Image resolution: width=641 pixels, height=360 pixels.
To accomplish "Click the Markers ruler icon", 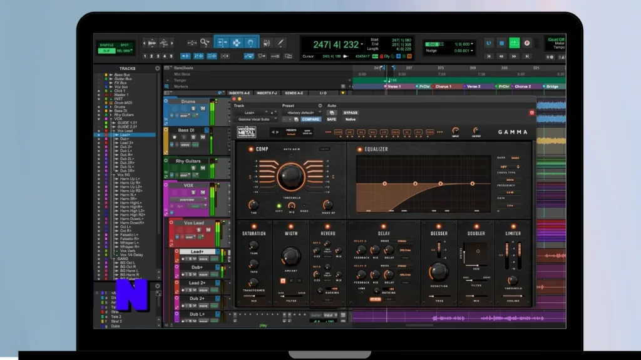I will (x=167, y=86).
